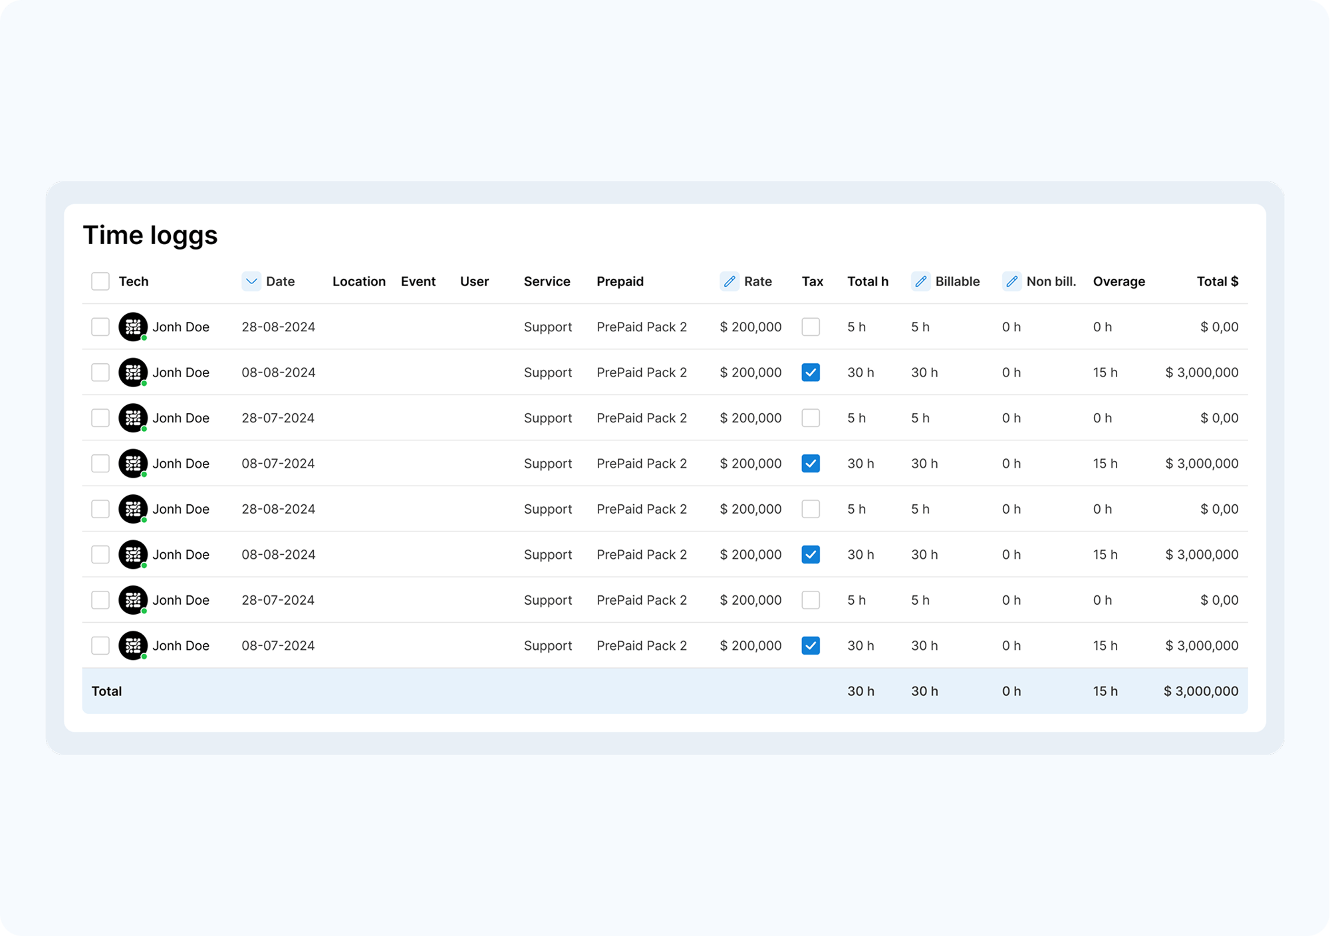Click the pencil edit icon beside Rate
This screenshot has height=936, width=1330.
730,281
